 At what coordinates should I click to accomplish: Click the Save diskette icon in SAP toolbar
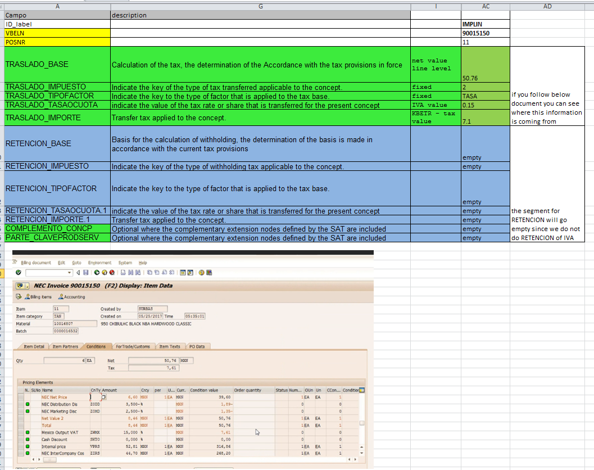[x=85, y=273]
